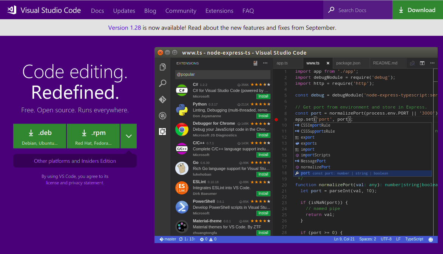The width and height of the screenshot is (443, 254).
Task: Select the 'MessagePort' autocomplete suggestion
Action: click(363, 161)
